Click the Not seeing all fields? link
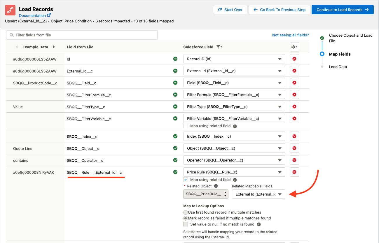The image size is (379, 243). (290, 35)
